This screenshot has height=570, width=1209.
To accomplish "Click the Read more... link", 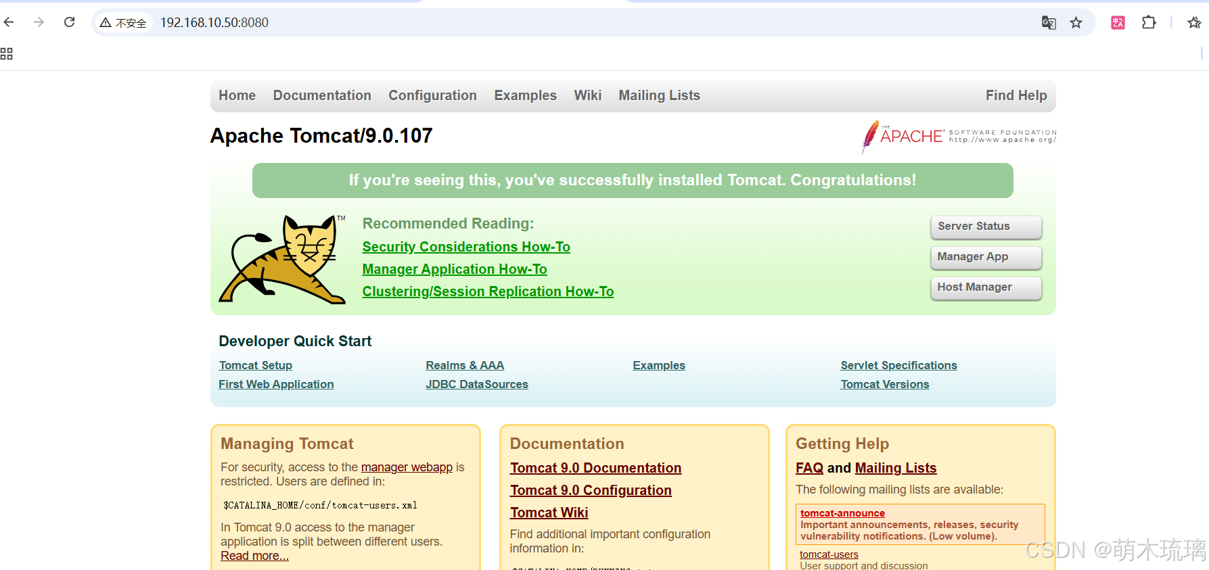I will 254,556.
